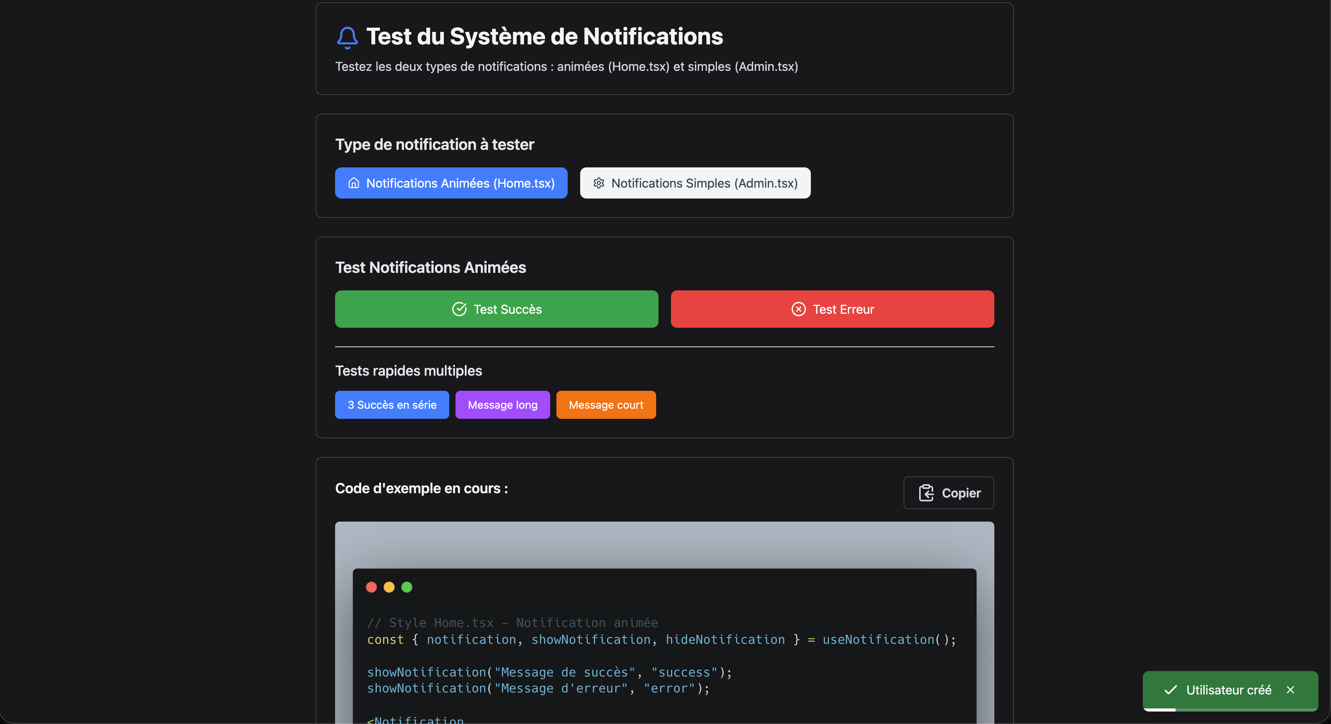
Task: Click the bell icon next to the title
Action: (347, 37)
